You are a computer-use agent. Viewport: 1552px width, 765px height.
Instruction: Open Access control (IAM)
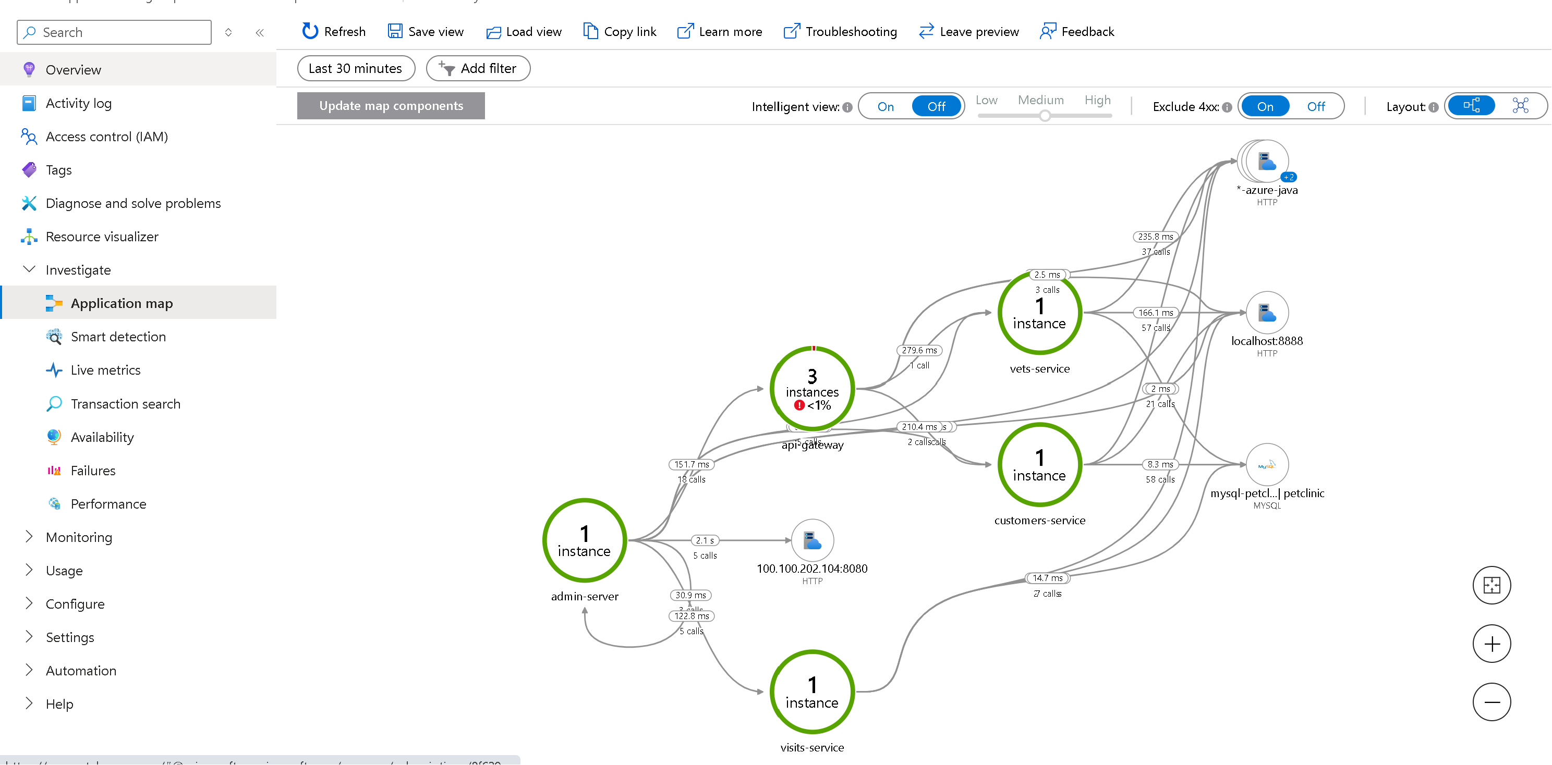coord(138,136)
